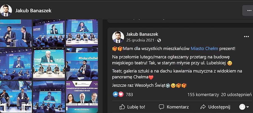The height and width of the screenshot is (113, 253).
Task: Click the public globe audience icon
Action: [159, 40]
